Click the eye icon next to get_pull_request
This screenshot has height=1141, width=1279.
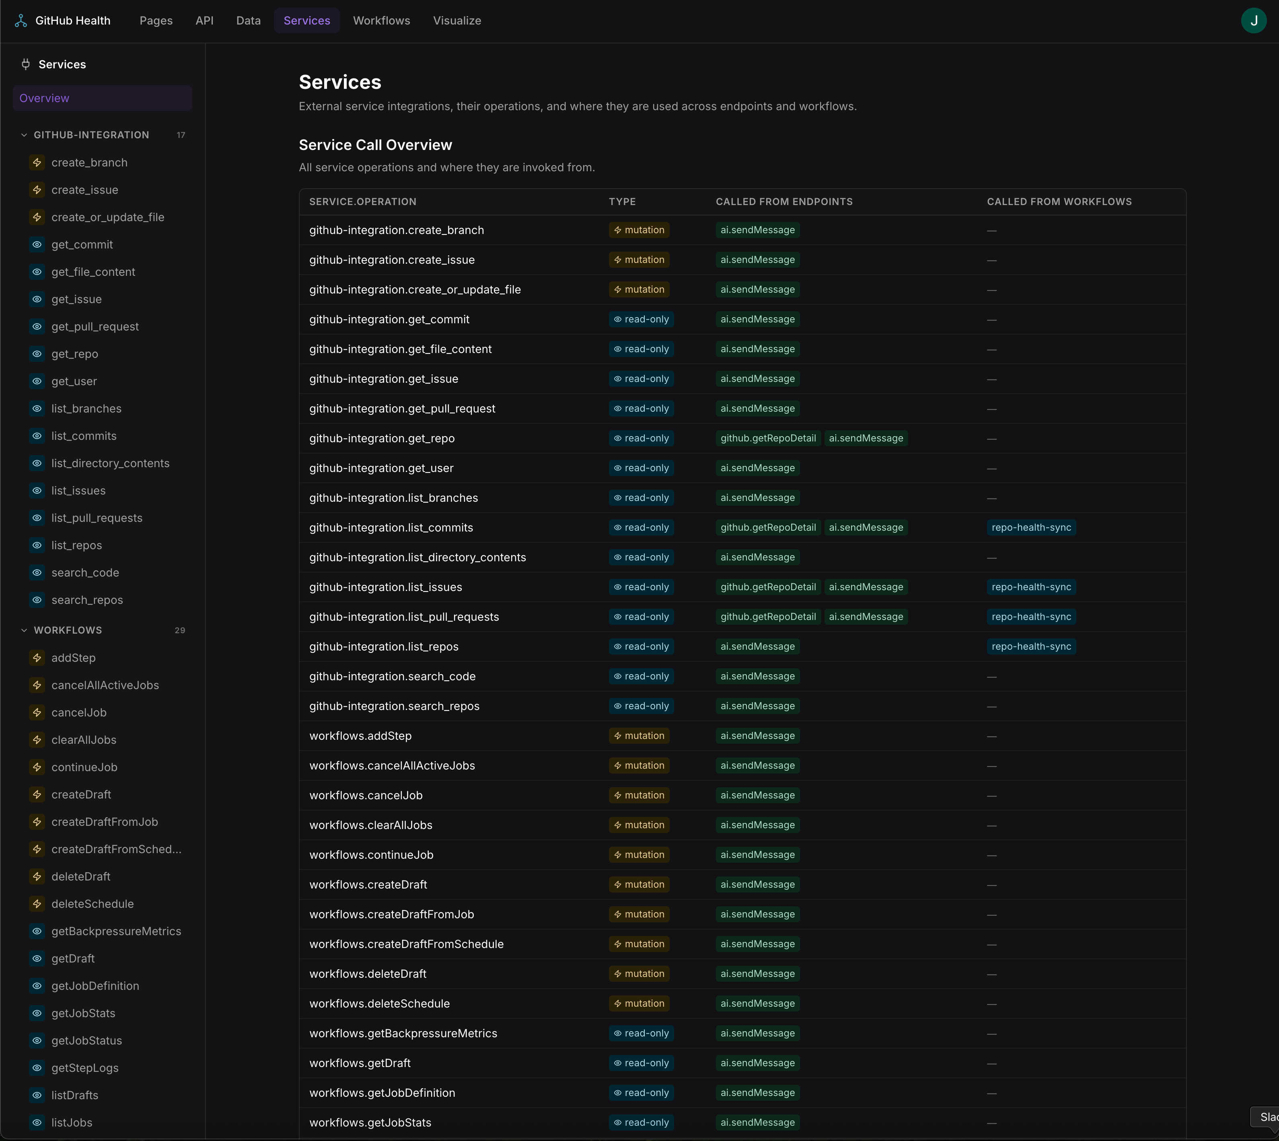point(37,326)
